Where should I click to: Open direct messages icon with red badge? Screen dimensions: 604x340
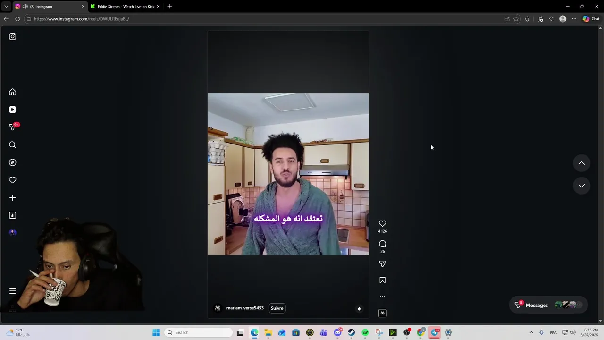pos(13,127)
